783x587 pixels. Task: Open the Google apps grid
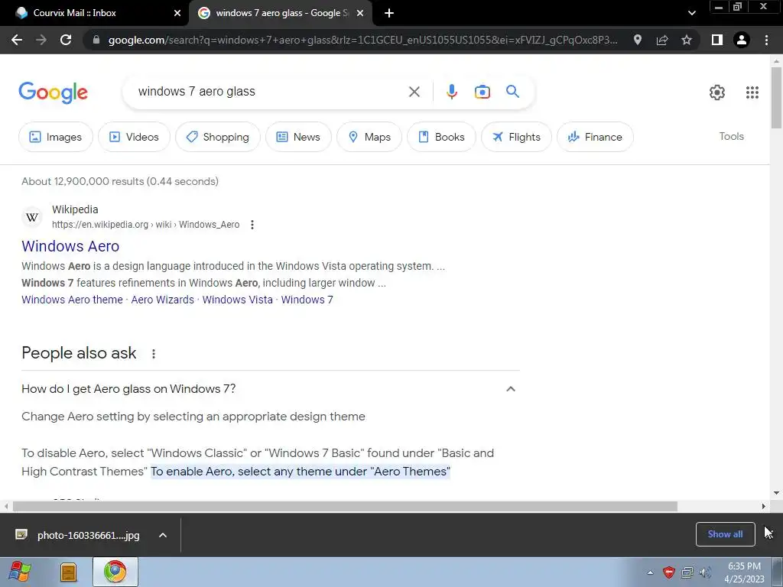point(752,92)
